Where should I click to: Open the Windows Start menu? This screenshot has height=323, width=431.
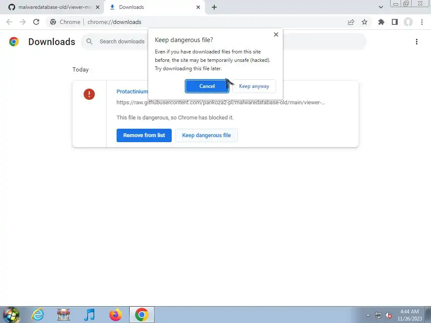coord(11,315)
